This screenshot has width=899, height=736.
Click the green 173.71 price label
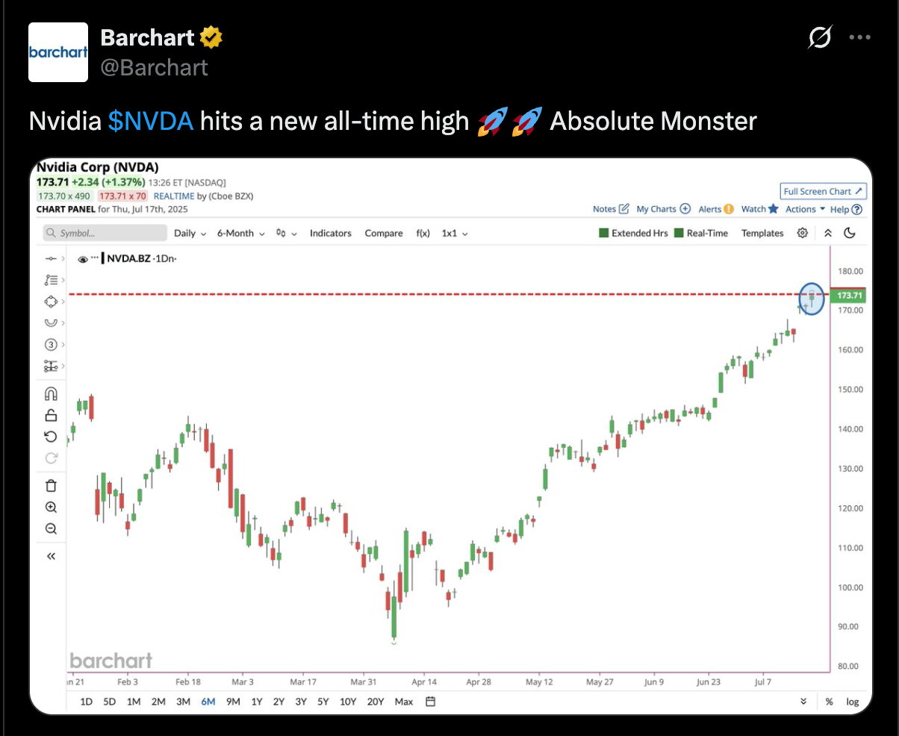pos(850,296)
